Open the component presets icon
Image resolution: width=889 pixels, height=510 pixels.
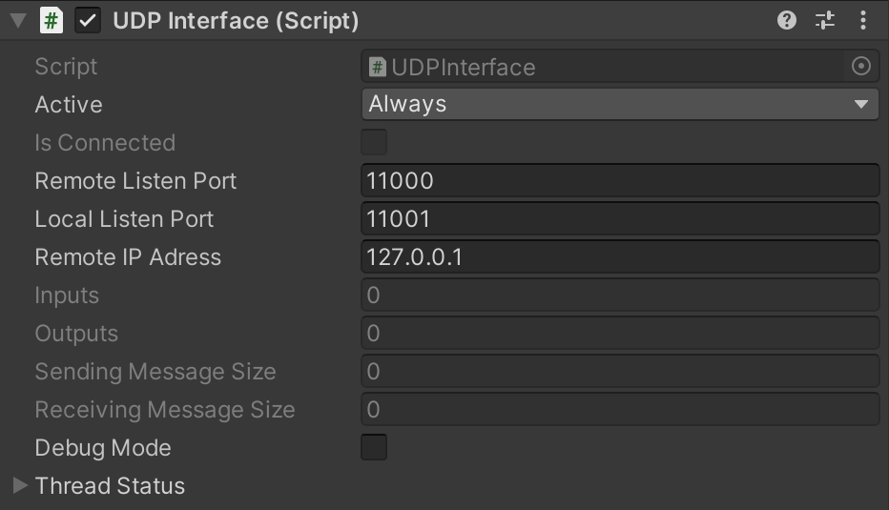coord(825,20)
